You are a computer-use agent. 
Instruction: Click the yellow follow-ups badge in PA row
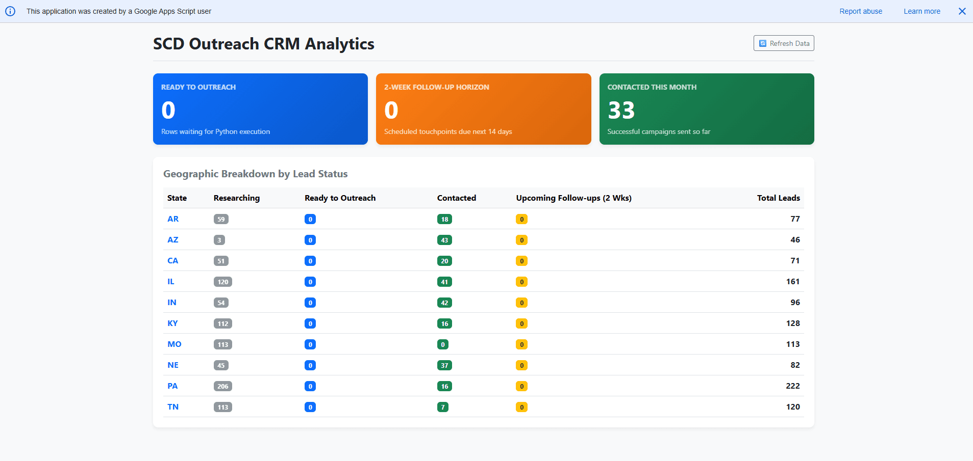point(521,386)
